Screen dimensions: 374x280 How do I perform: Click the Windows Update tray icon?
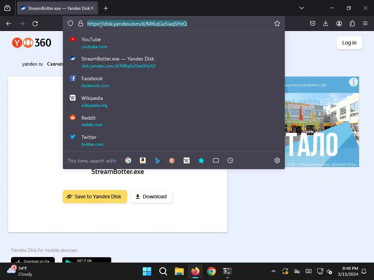(285, 271)
